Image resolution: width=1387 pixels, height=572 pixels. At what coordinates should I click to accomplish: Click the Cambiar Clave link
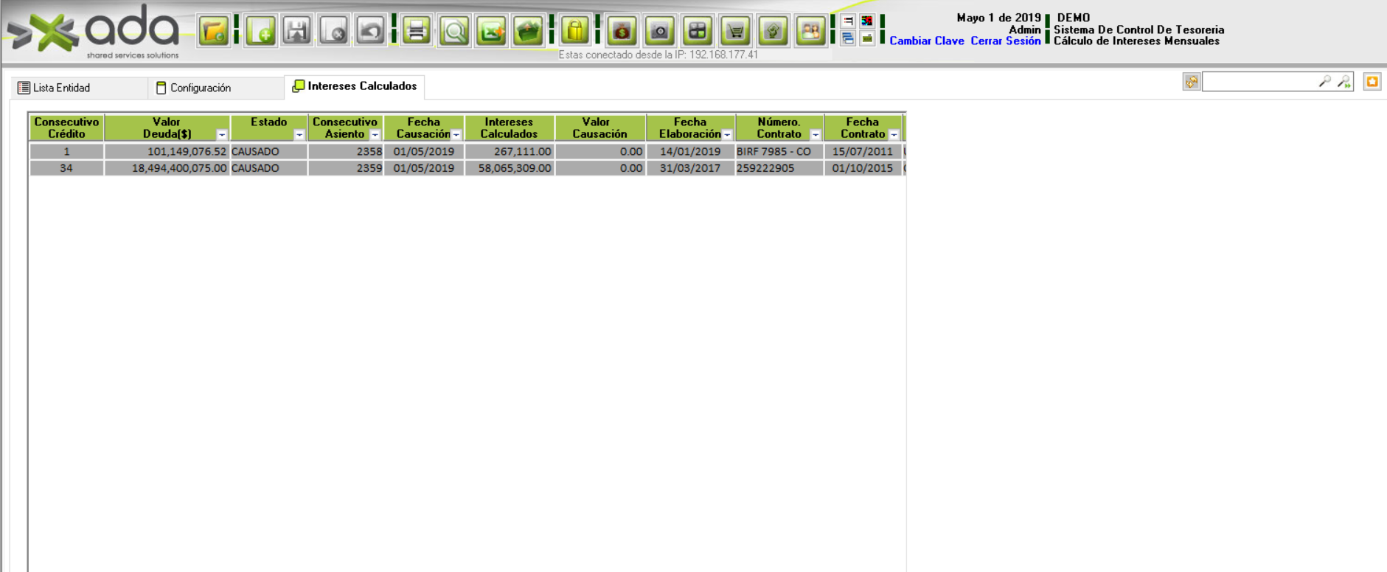(926, 41)
